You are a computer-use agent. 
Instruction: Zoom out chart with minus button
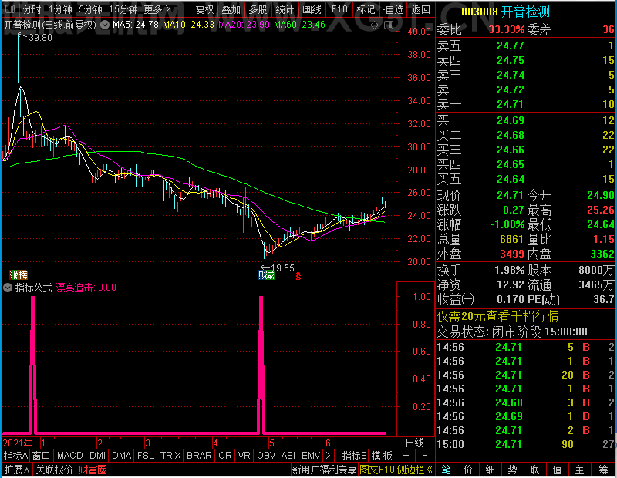pos(425,455)
